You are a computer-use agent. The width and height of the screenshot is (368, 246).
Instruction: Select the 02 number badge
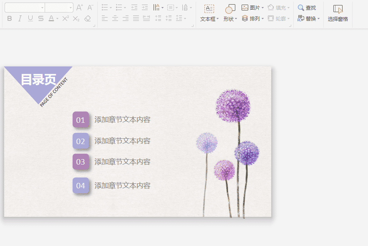81,141
